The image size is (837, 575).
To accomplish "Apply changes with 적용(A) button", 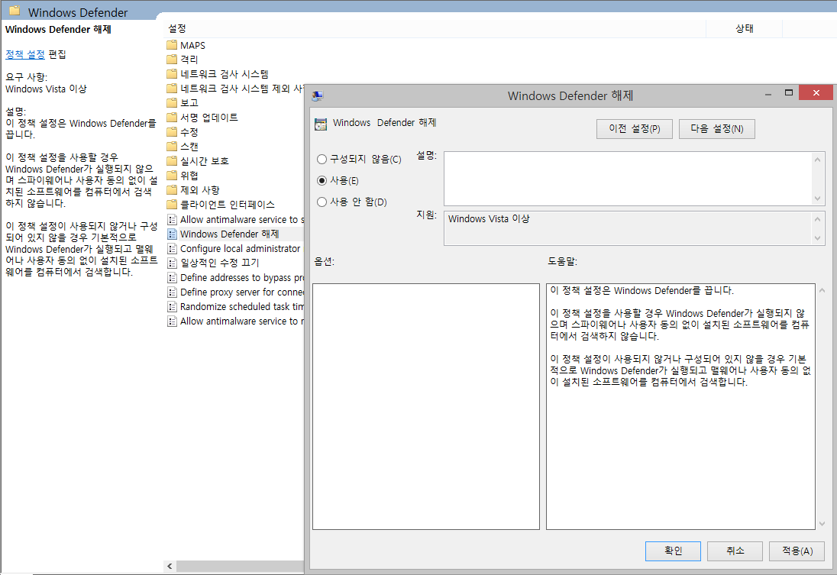I will pos(797,551).
